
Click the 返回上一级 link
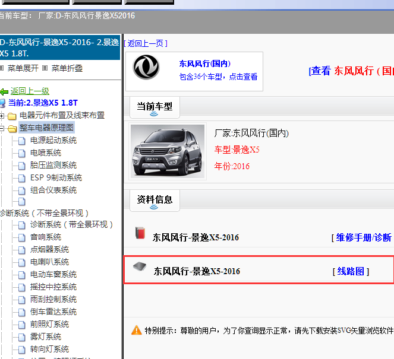(30, 91)
